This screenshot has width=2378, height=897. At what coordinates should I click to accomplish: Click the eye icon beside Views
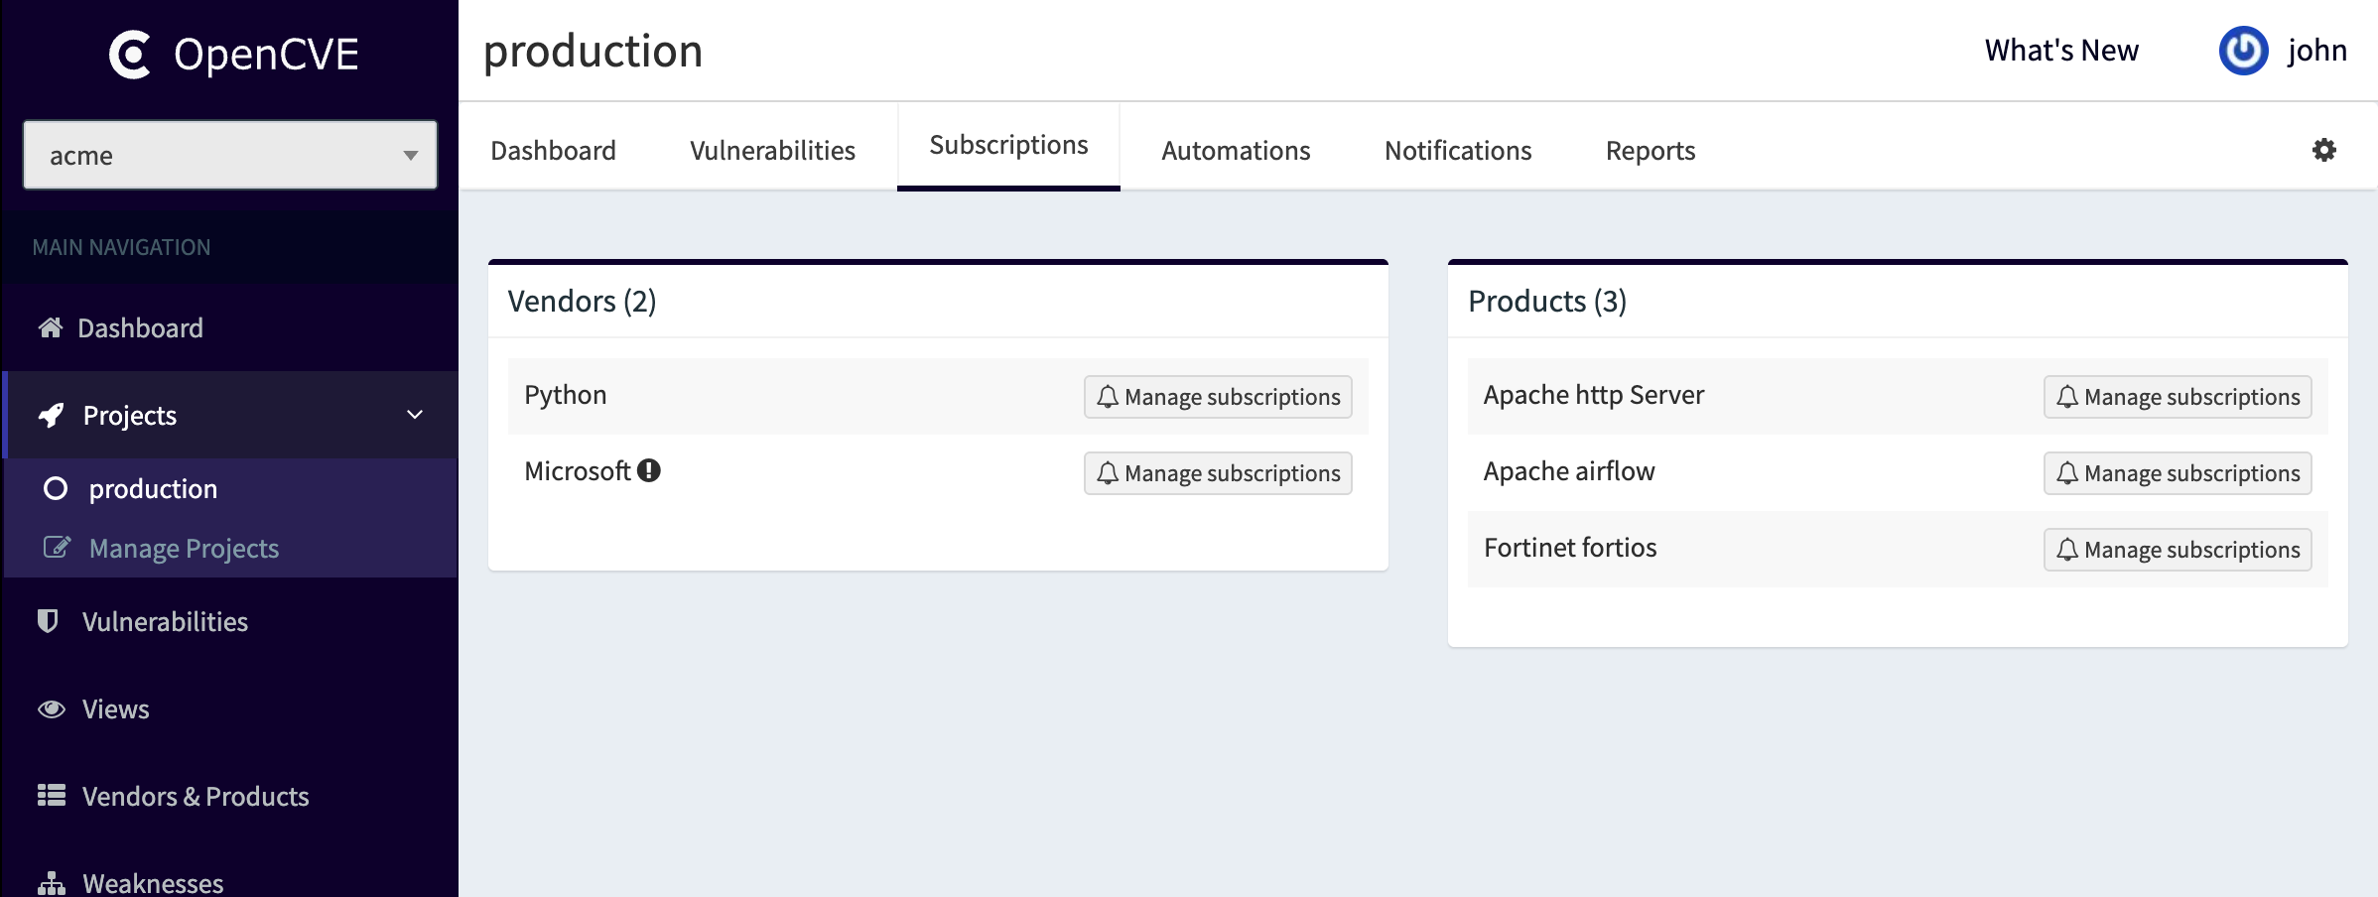click(x=52, y=708)
